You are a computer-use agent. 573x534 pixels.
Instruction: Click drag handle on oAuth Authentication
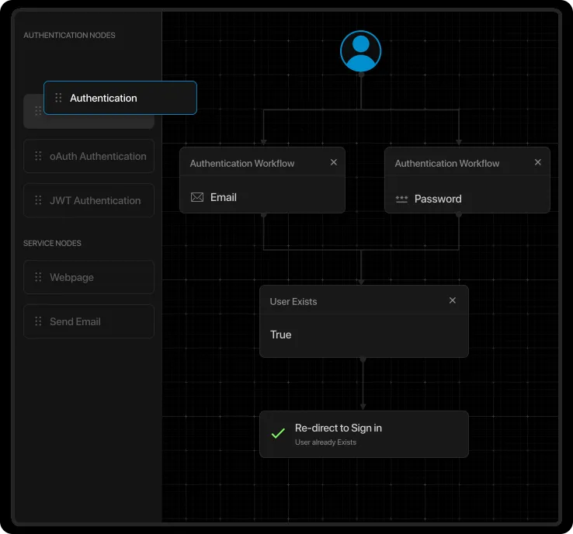[38, 156]
